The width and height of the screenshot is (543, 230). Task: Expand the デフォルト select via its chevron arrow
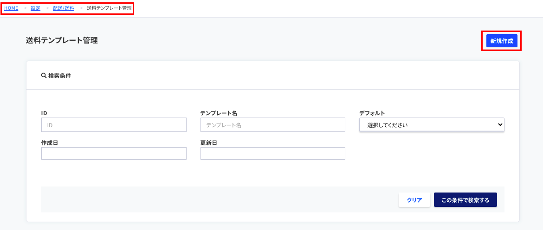click(x=499, y=124)
